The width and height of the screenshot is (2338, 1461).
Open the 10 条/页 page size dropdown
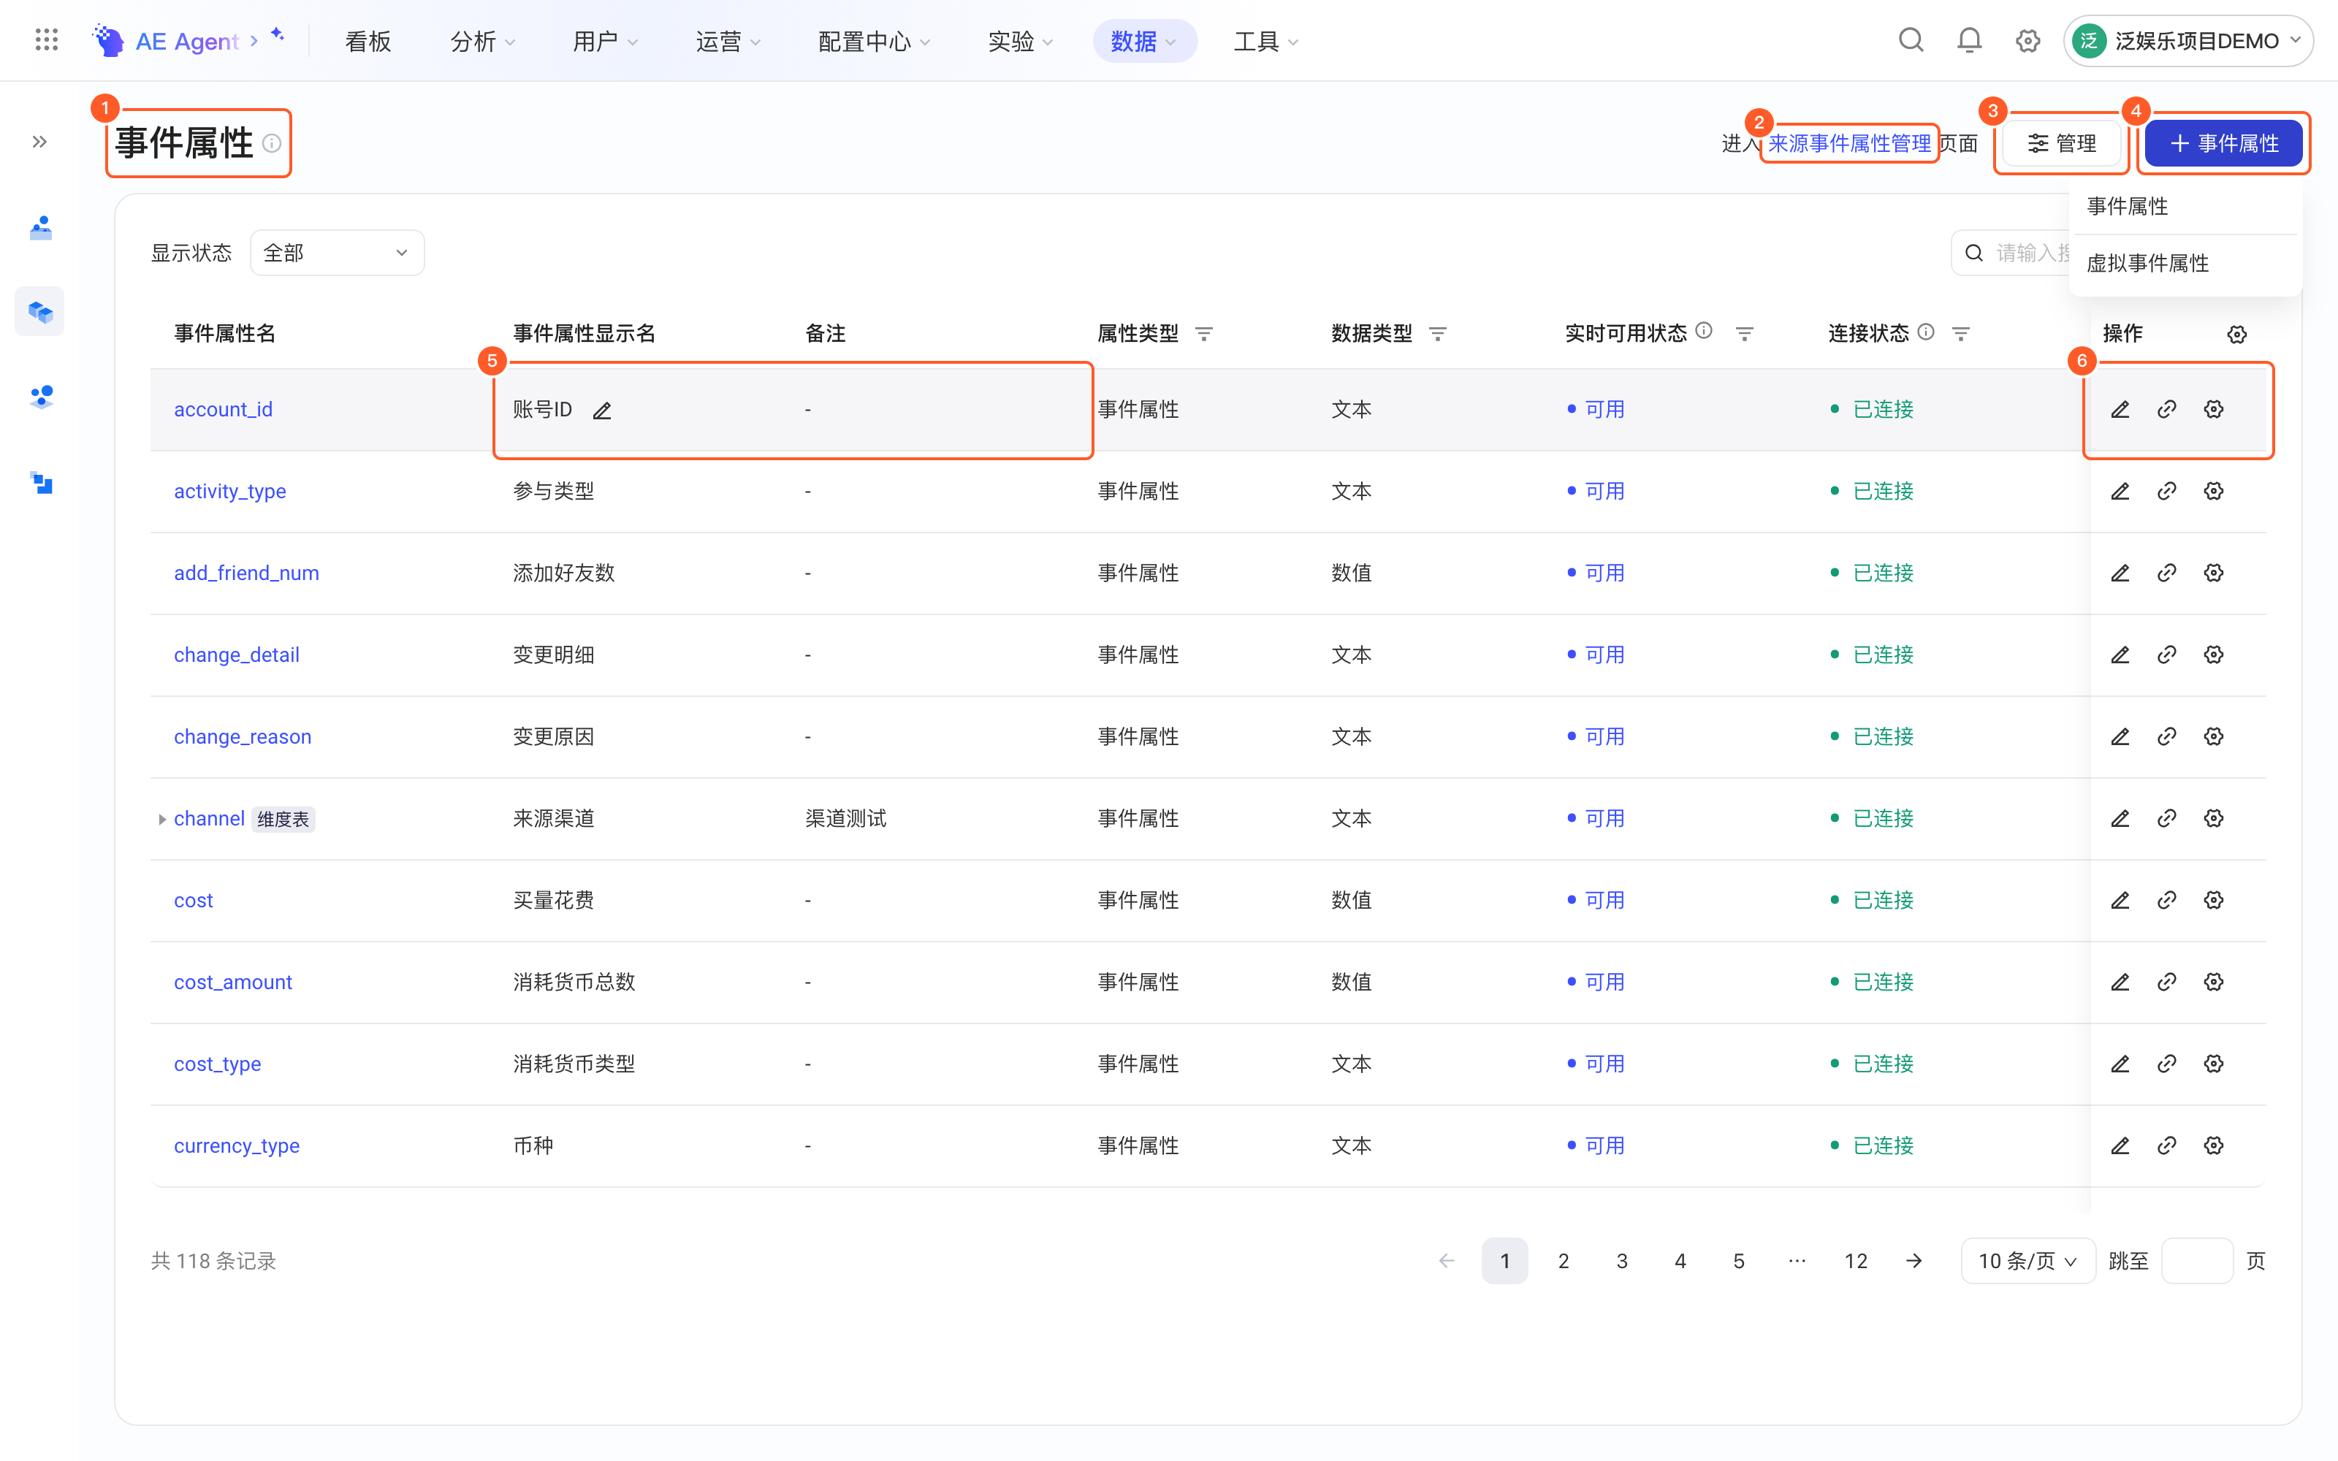tap(2027, 1261)
